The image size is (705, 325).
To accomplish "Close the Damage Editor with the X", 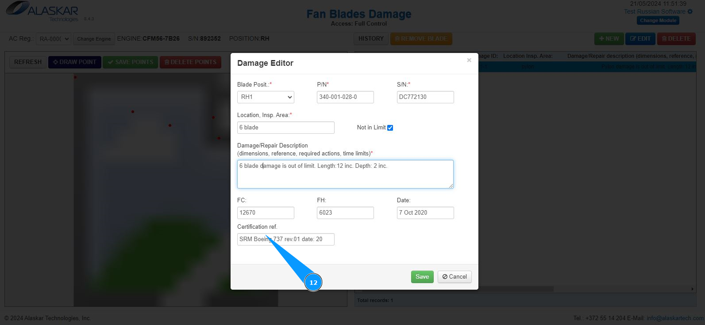I will [x=469, y=60].
